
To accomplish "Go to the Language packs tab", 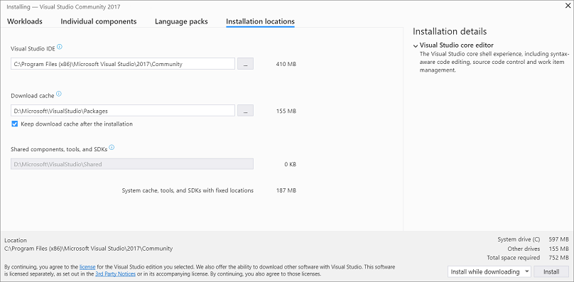I will [x=181, y=21].
